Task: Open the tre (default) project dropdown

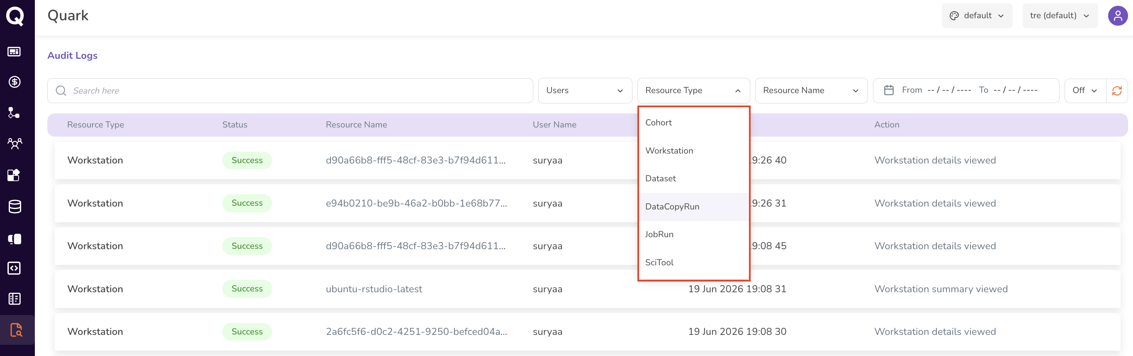Action: tap(1060, 16)
